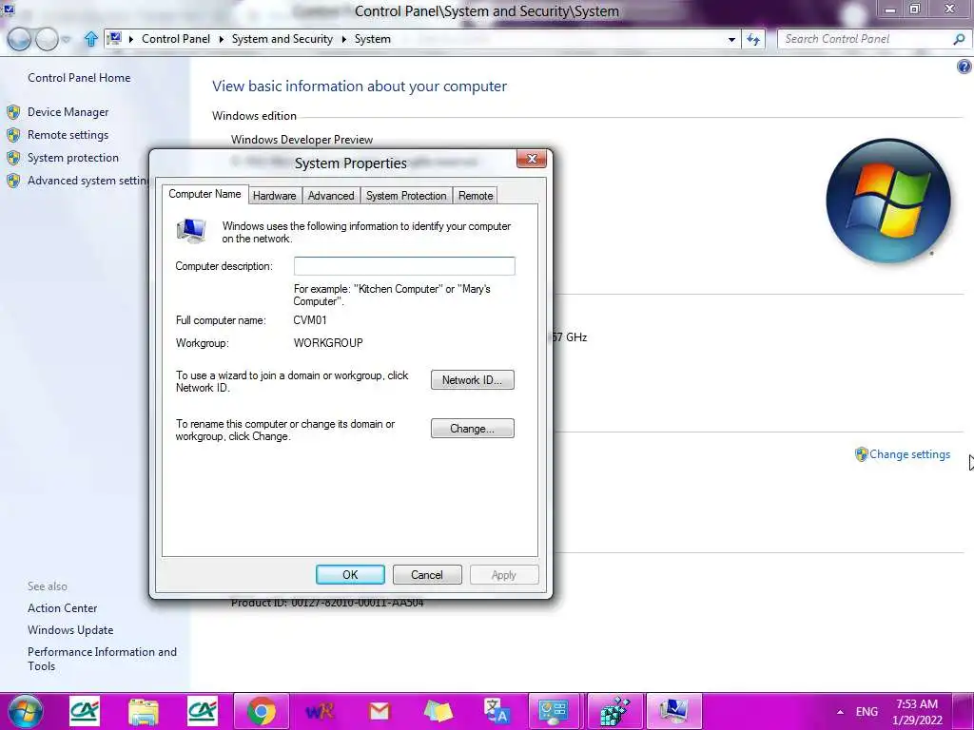Click the Forward navigation arrow button

[x=48, y=39]
